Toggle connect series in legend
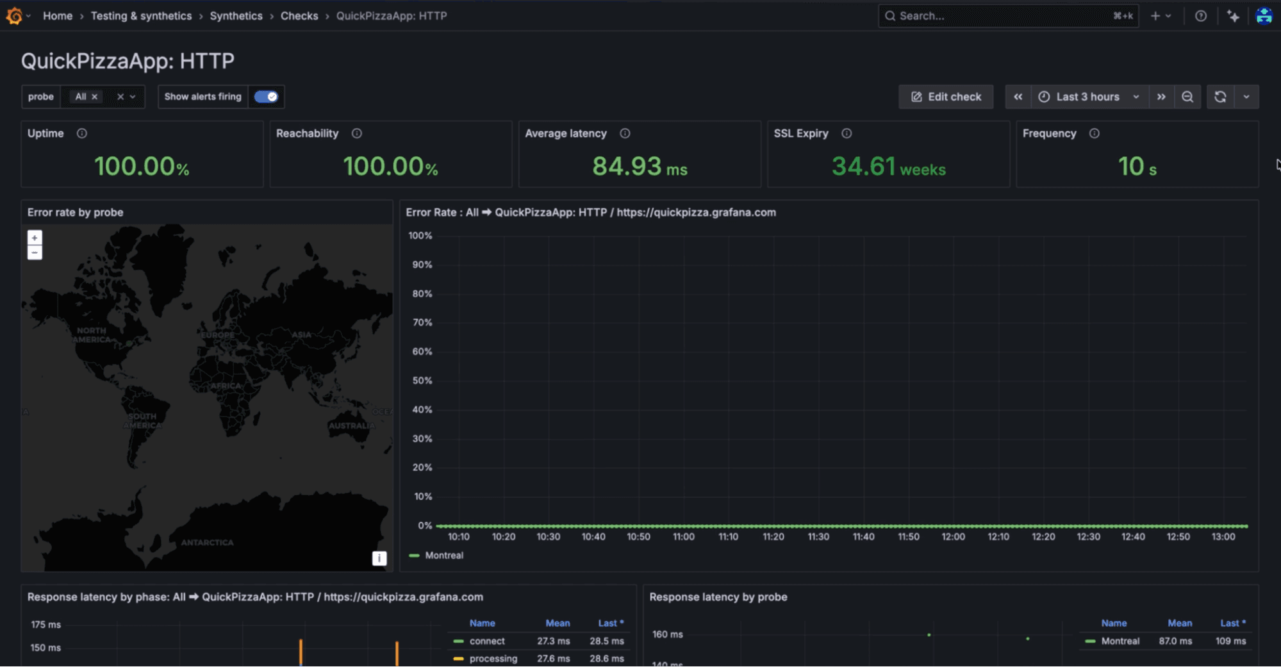 click(487, 641)
